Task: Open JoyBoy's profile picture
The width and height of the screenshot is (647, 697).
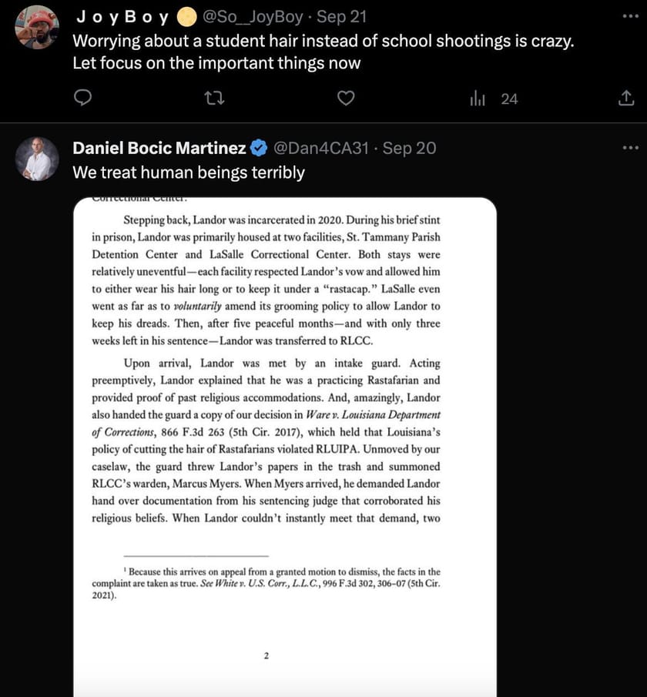Action: point(37,27)
